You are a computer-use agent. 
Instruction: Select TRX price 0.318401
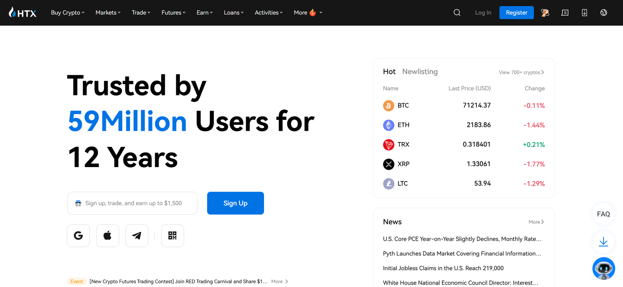point(477,144)
